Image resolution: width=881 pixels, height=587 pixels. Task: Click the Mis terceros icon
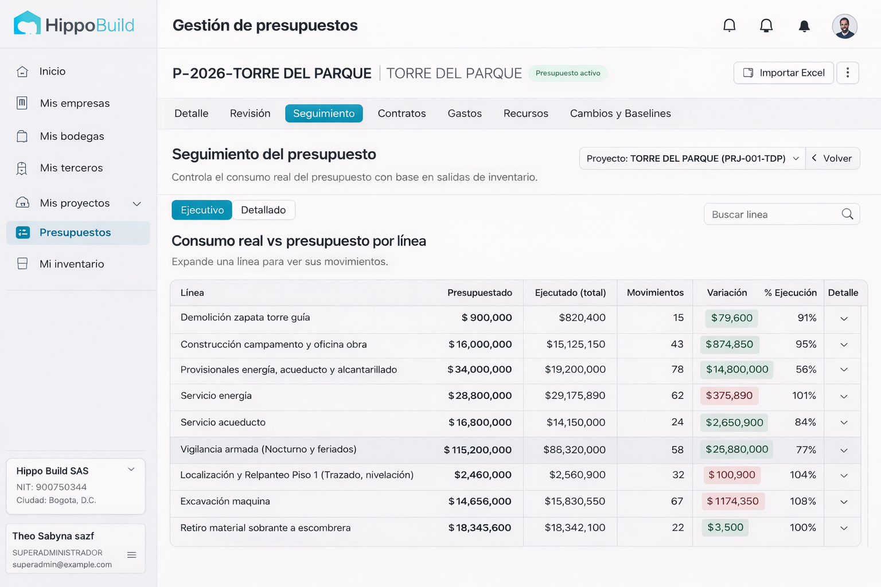(22, 169)
